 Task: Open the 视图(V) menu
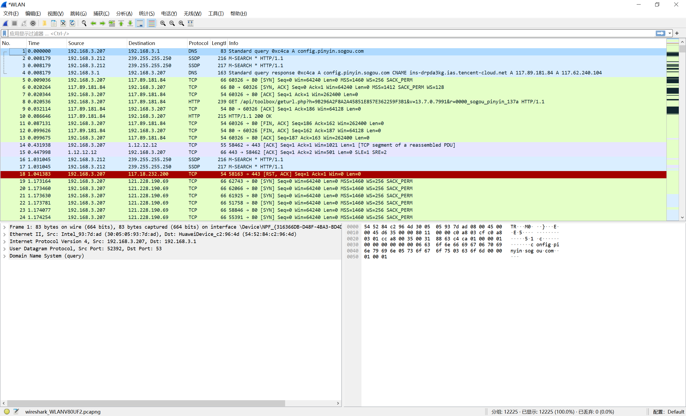click(55, 13)
